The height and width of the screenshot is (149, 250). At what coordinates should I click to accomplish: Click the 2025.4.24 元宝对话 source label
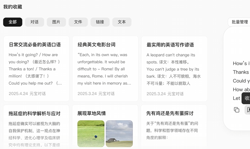(27, 94)
